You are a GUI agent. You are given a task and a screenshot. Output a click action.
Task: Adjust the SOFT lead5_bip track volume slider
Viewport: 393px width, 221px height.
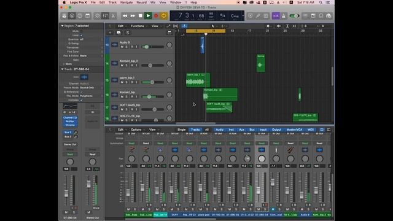tap(152, 109)
